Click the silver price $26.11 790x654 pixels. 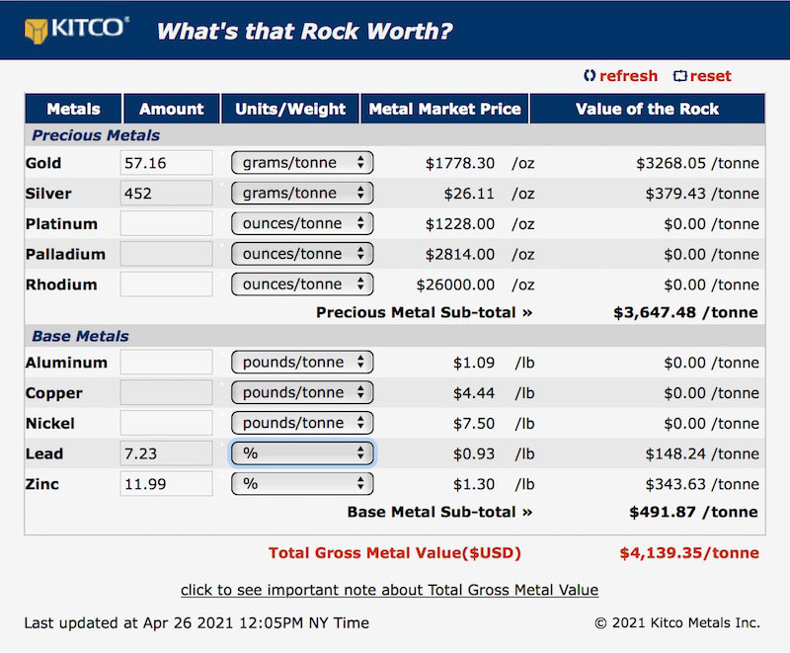pyautogui.click(x=469, y=194)
